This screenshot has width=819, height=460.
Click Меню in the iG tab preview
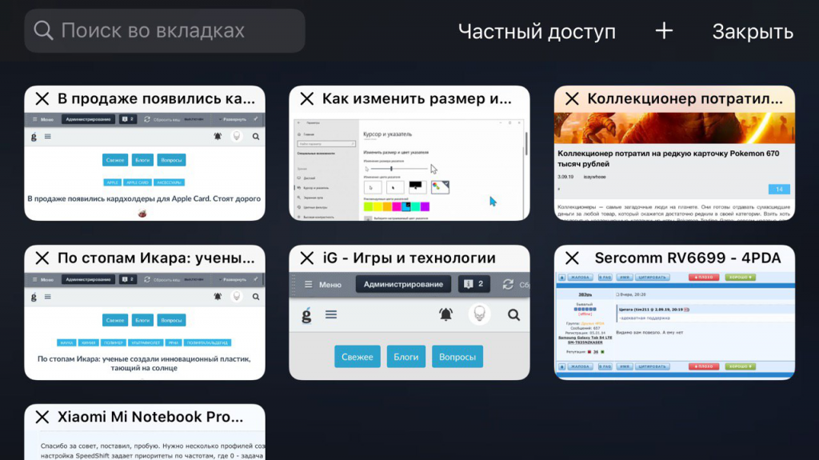point(323,284)
